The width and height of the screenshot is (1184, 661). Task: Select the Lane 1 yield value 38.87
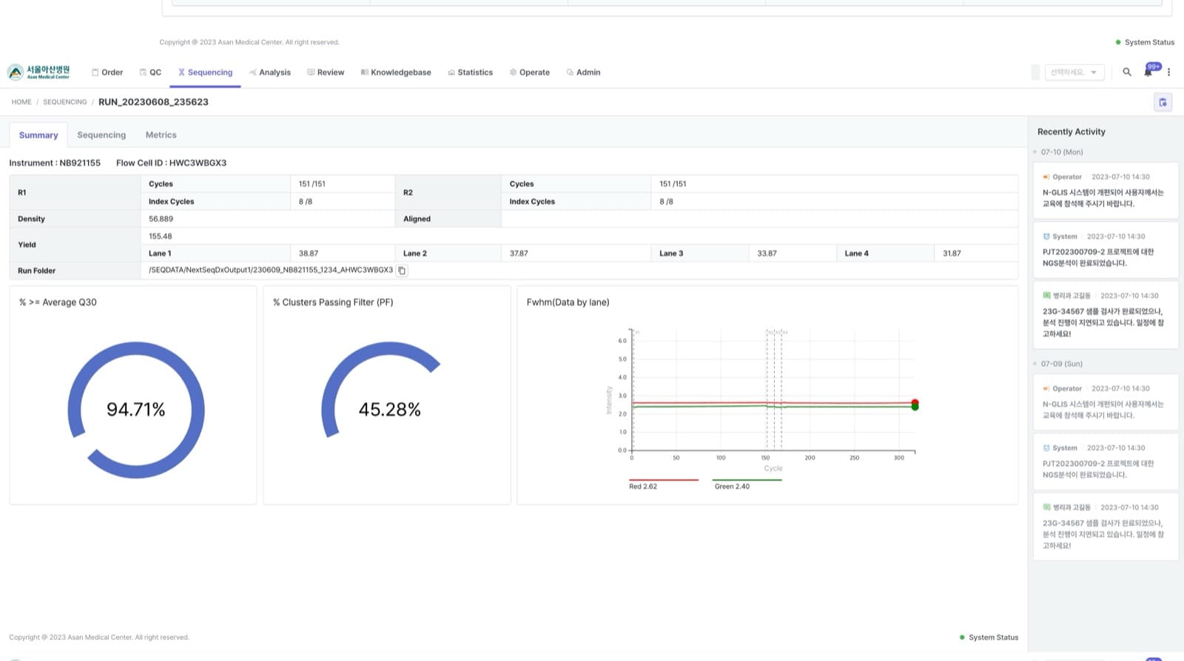coord(309,254)
